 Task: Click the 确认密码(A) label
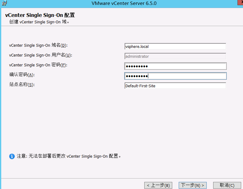[22, 75]
